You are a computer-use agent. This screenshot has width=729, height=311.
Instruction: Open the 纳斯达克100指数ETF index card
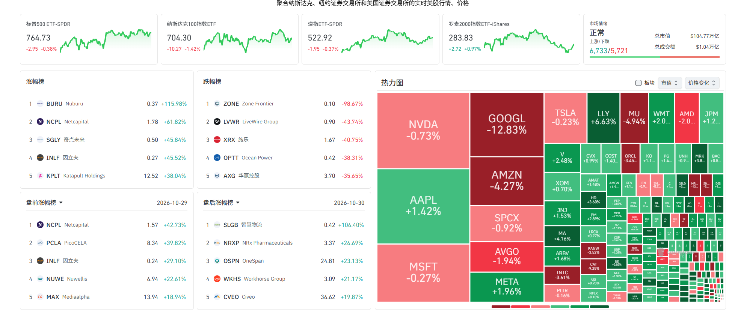(229, 39)
